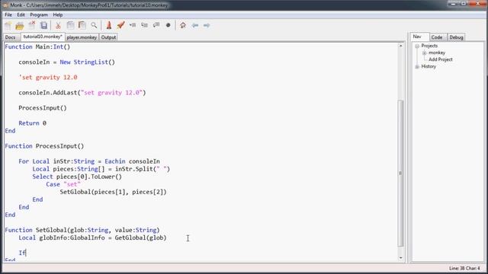The height and width of the screenshot is (274, 488).
Task: Click the 'Line: 38 Char: 4' status text
Action: pos(464,268)
